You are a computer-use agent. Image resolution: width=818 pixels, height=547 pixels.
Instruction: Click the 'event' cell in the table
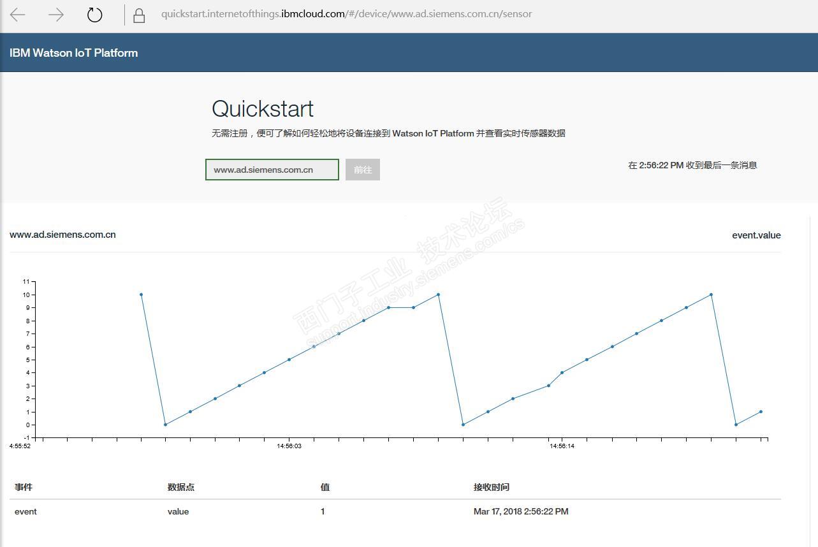tap(26, 511)
